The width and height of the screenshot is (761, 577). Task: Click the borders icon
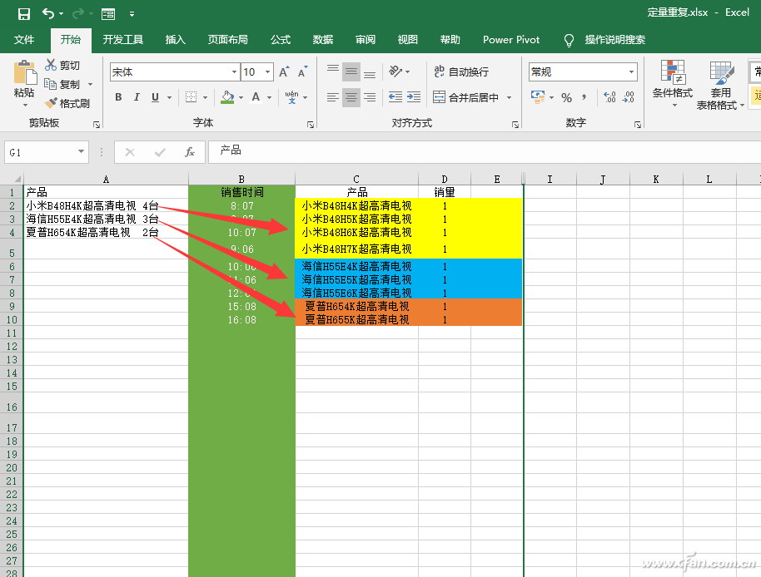(191, 97)
